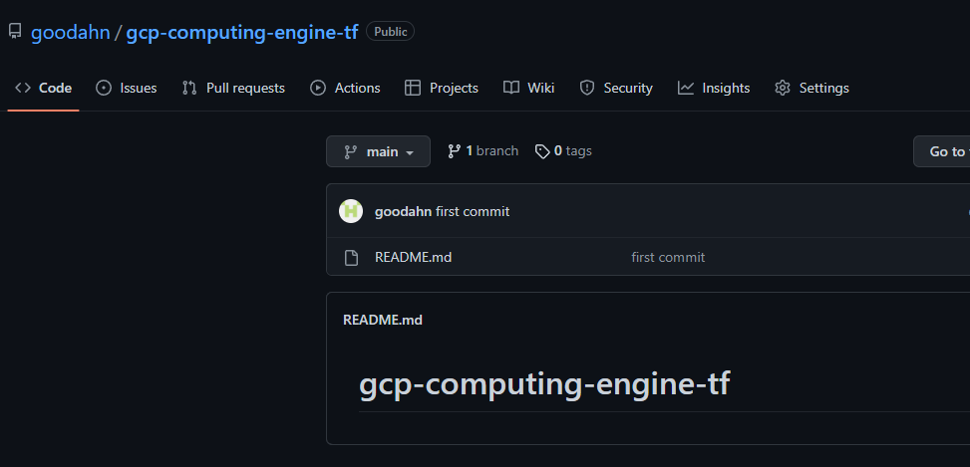View the 1 branch link
970x467 pixels.
[x=483, y=151]
